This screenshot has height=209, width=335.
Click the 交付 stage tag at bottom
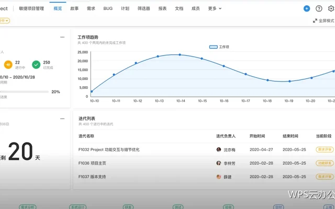coord(278,207)
